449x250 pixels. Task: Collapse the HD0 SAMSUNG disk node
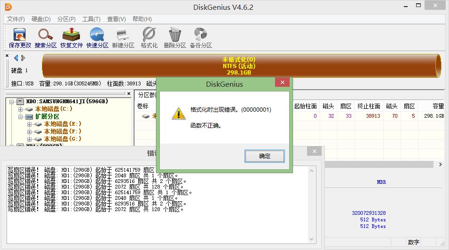point(11,102)
